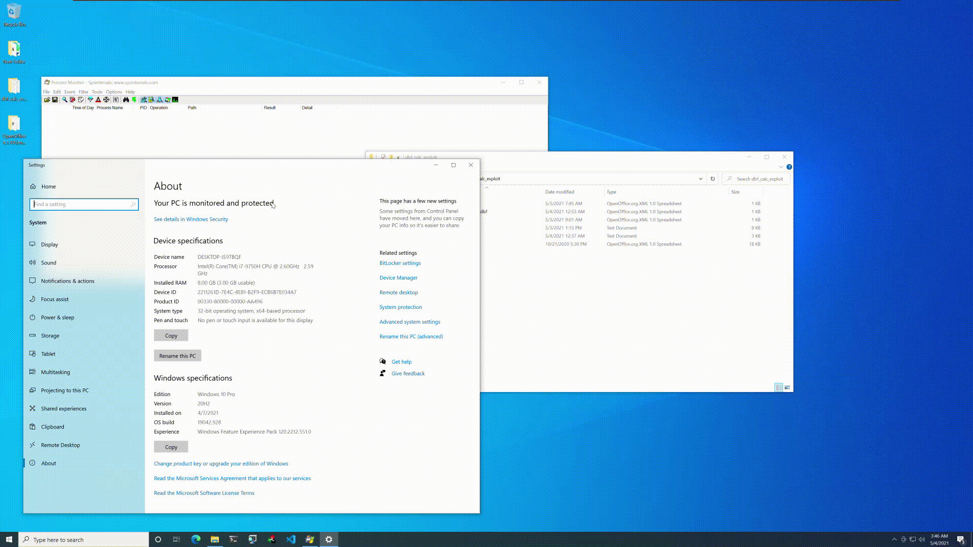Screen dimensions: 973x547
Task: Click the Home item in Settings
Action: 49,186
